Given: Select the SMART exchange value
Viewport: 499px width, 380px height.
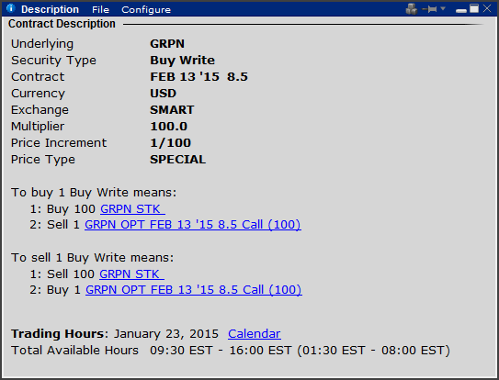Looking at the screenshot, I should (172, 110).
